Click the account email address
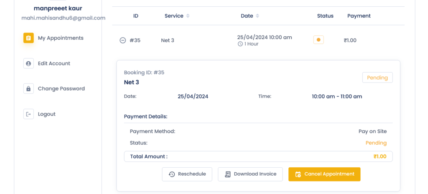Screen dimensions: 428x194 click(x=63, y=18)
